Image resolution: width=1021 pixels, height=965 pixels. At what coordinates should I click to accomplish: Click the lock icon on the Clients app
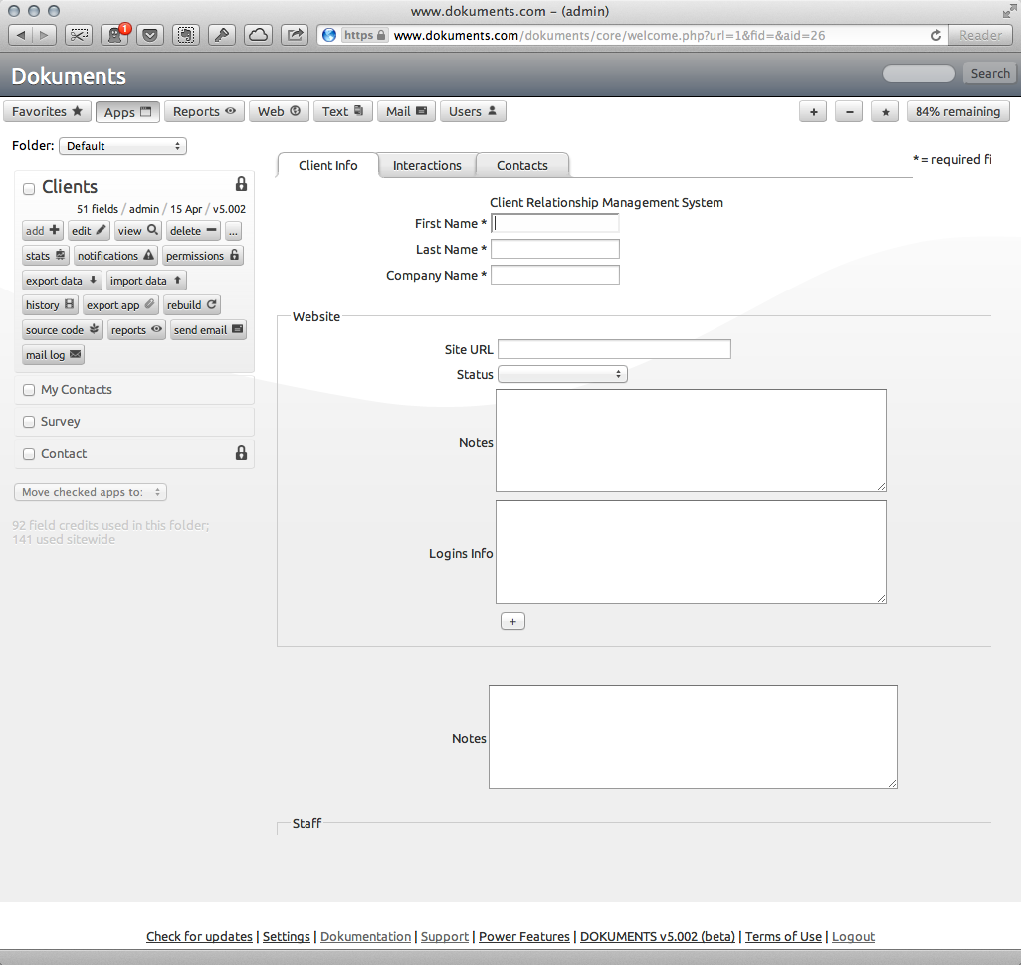click(x=241, y=184)
